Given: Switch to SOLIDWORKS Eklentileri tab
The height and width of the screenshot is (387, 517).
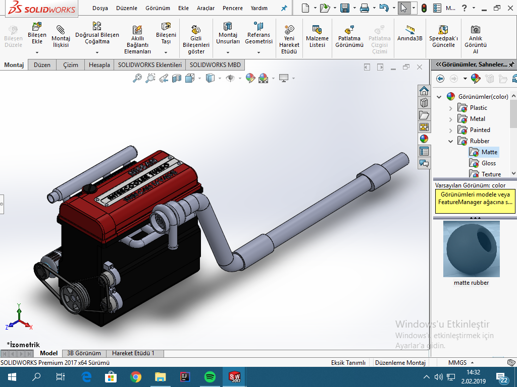Looking at the screenshot, I should pos(149,65).
